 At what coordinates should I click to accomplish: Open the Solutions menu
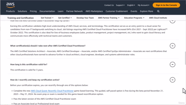coord(22,11)
